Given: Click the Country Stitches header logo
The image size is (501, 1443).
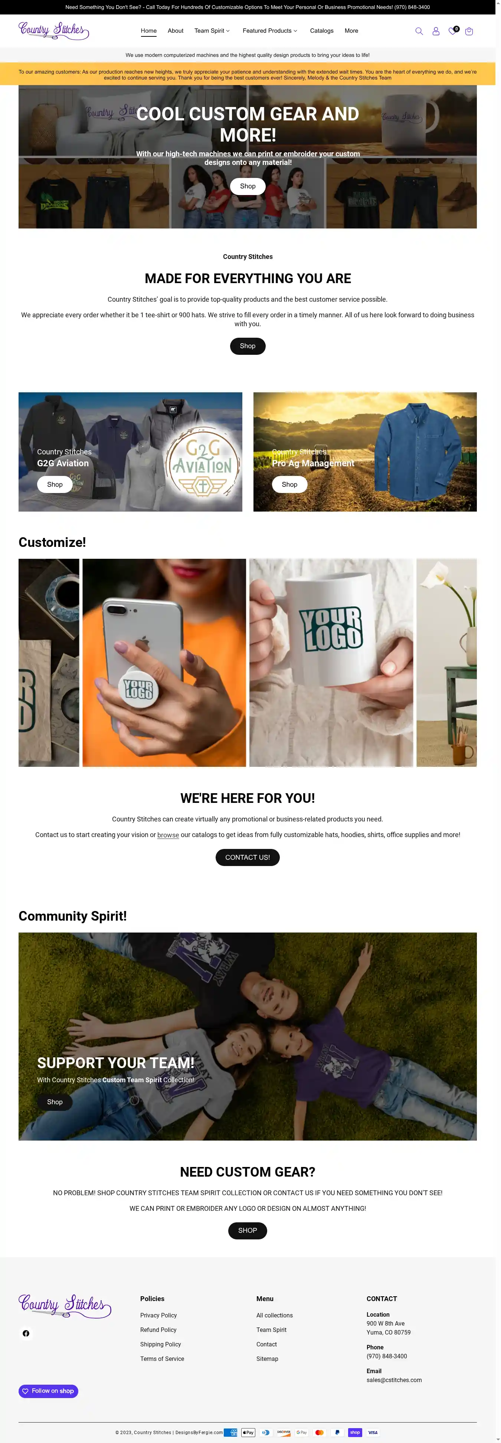Looking at the screenshot, I should (x=54, y=31).
